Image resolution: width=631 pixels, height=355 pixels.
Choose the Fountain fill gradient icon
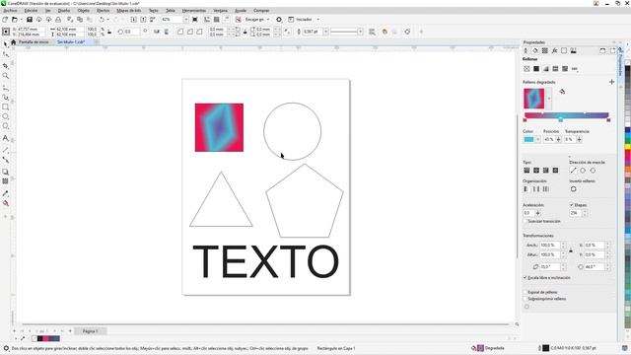coord(545,69)
